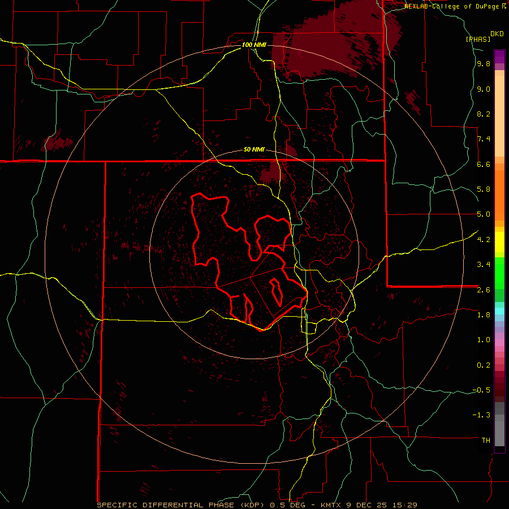The height and width of the screenshot is (509, 509).
Task: Pick the yellow band on color bar
Action: [x=499, y=242]
